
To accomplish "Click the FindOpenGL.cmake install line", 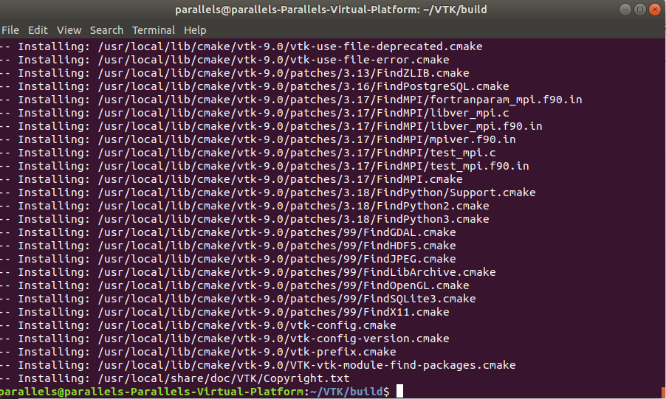I will (x=235, y=285).
